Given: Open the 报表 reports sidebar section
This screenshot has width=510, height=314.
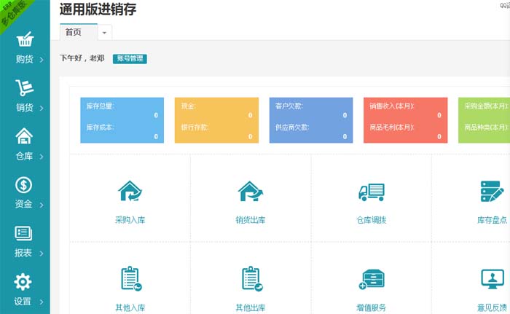Looking at the screenshot, I should click(25, 242).
